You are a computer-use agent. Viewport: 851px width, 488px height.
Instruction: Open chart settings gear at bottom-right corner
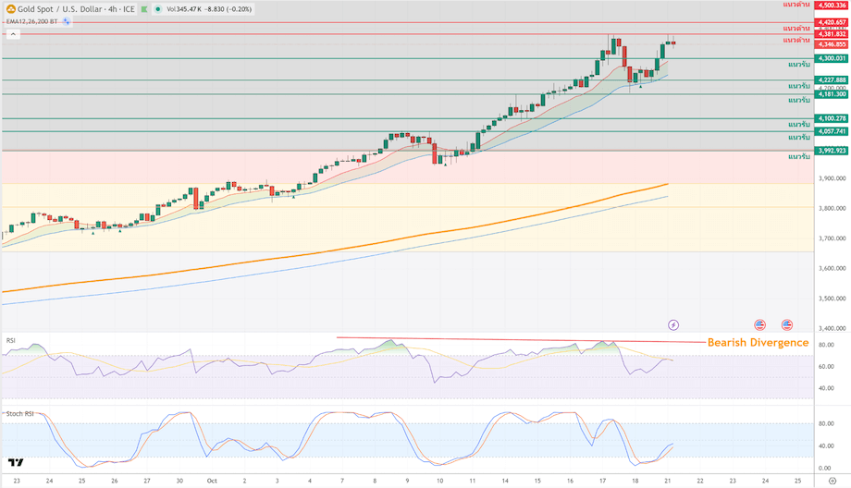click(x=832, y=481)
